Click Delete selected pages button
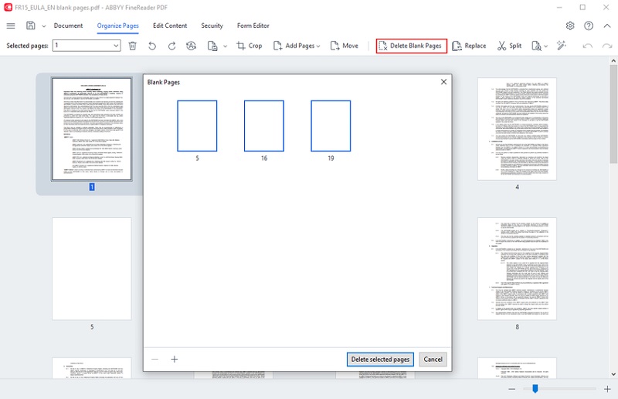This screenshot has width=618, height=399. 380,359
